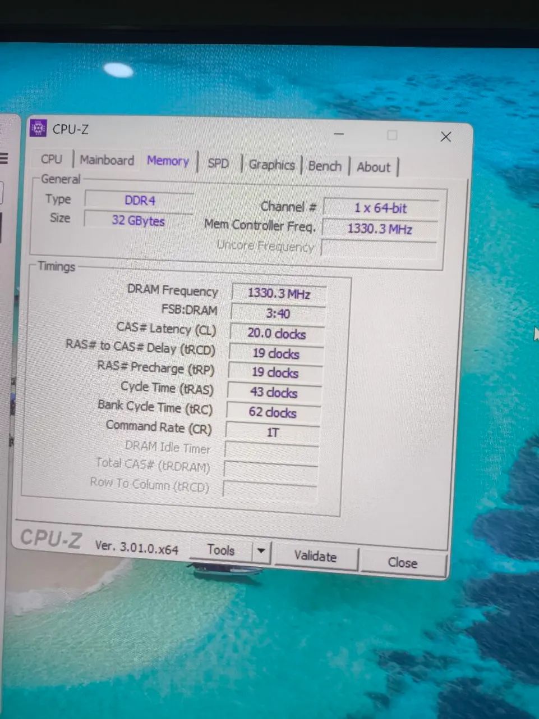Expand the Tools dropdown arrow
This screenshot has height=719, width=539.
(261, 551)
